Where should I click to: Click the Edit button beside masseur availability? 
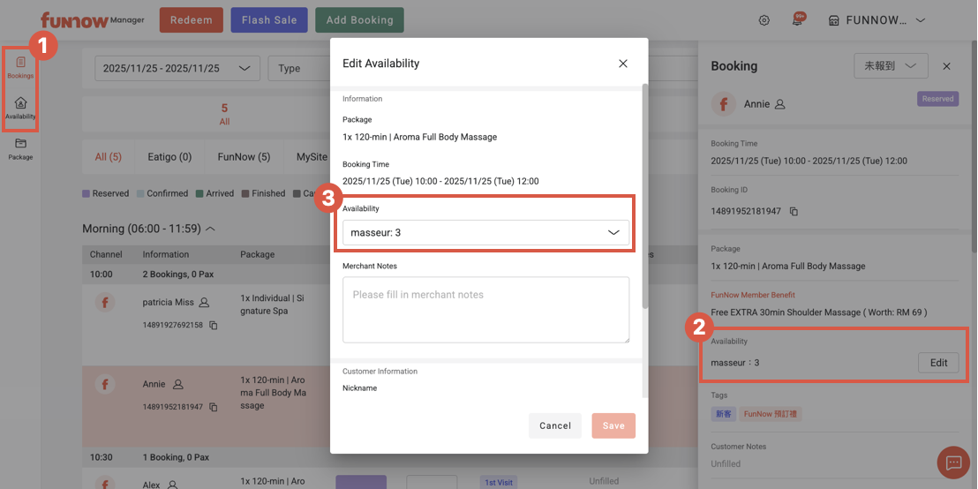click(x=938, y=363)
